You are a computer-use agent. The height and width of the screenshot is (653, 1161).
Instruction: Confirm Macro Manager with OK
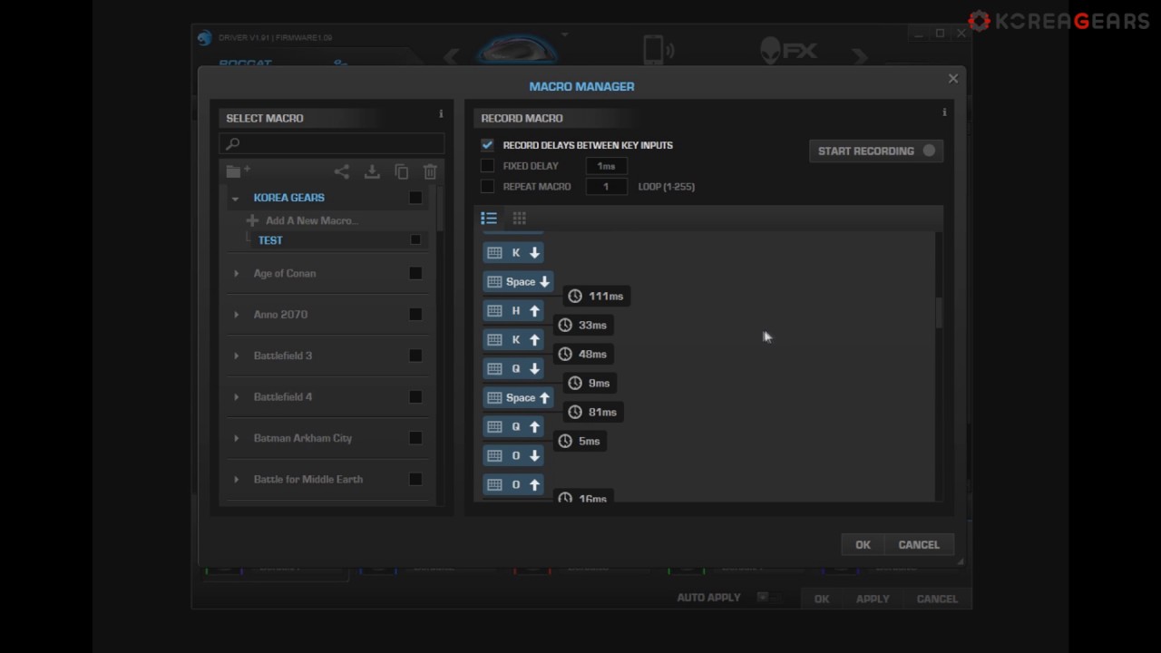863,545
